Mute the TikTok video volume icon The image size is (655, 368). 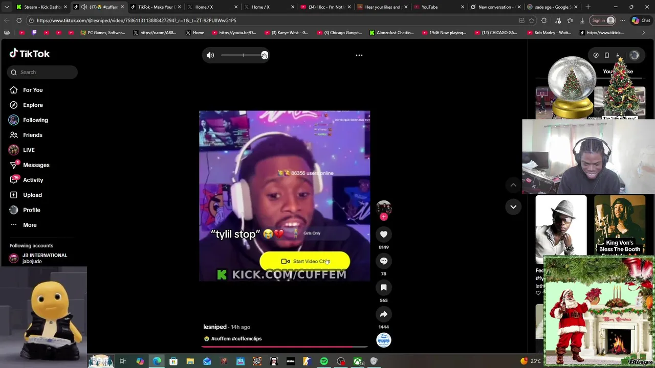click(x=210, y=55)
